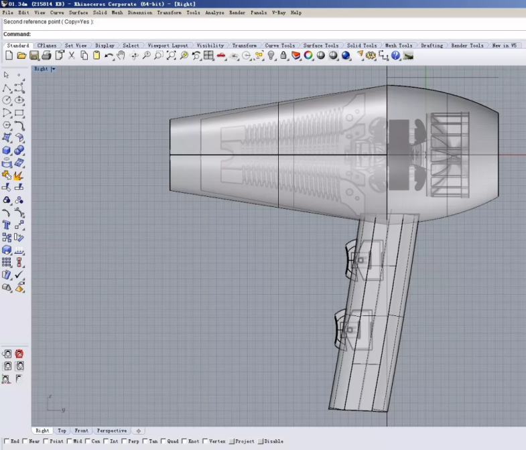Viewport: 526px width, 450px height.
Task: Click the Open file folder icon
Action: pyautogui.click(x=21, y=56)
